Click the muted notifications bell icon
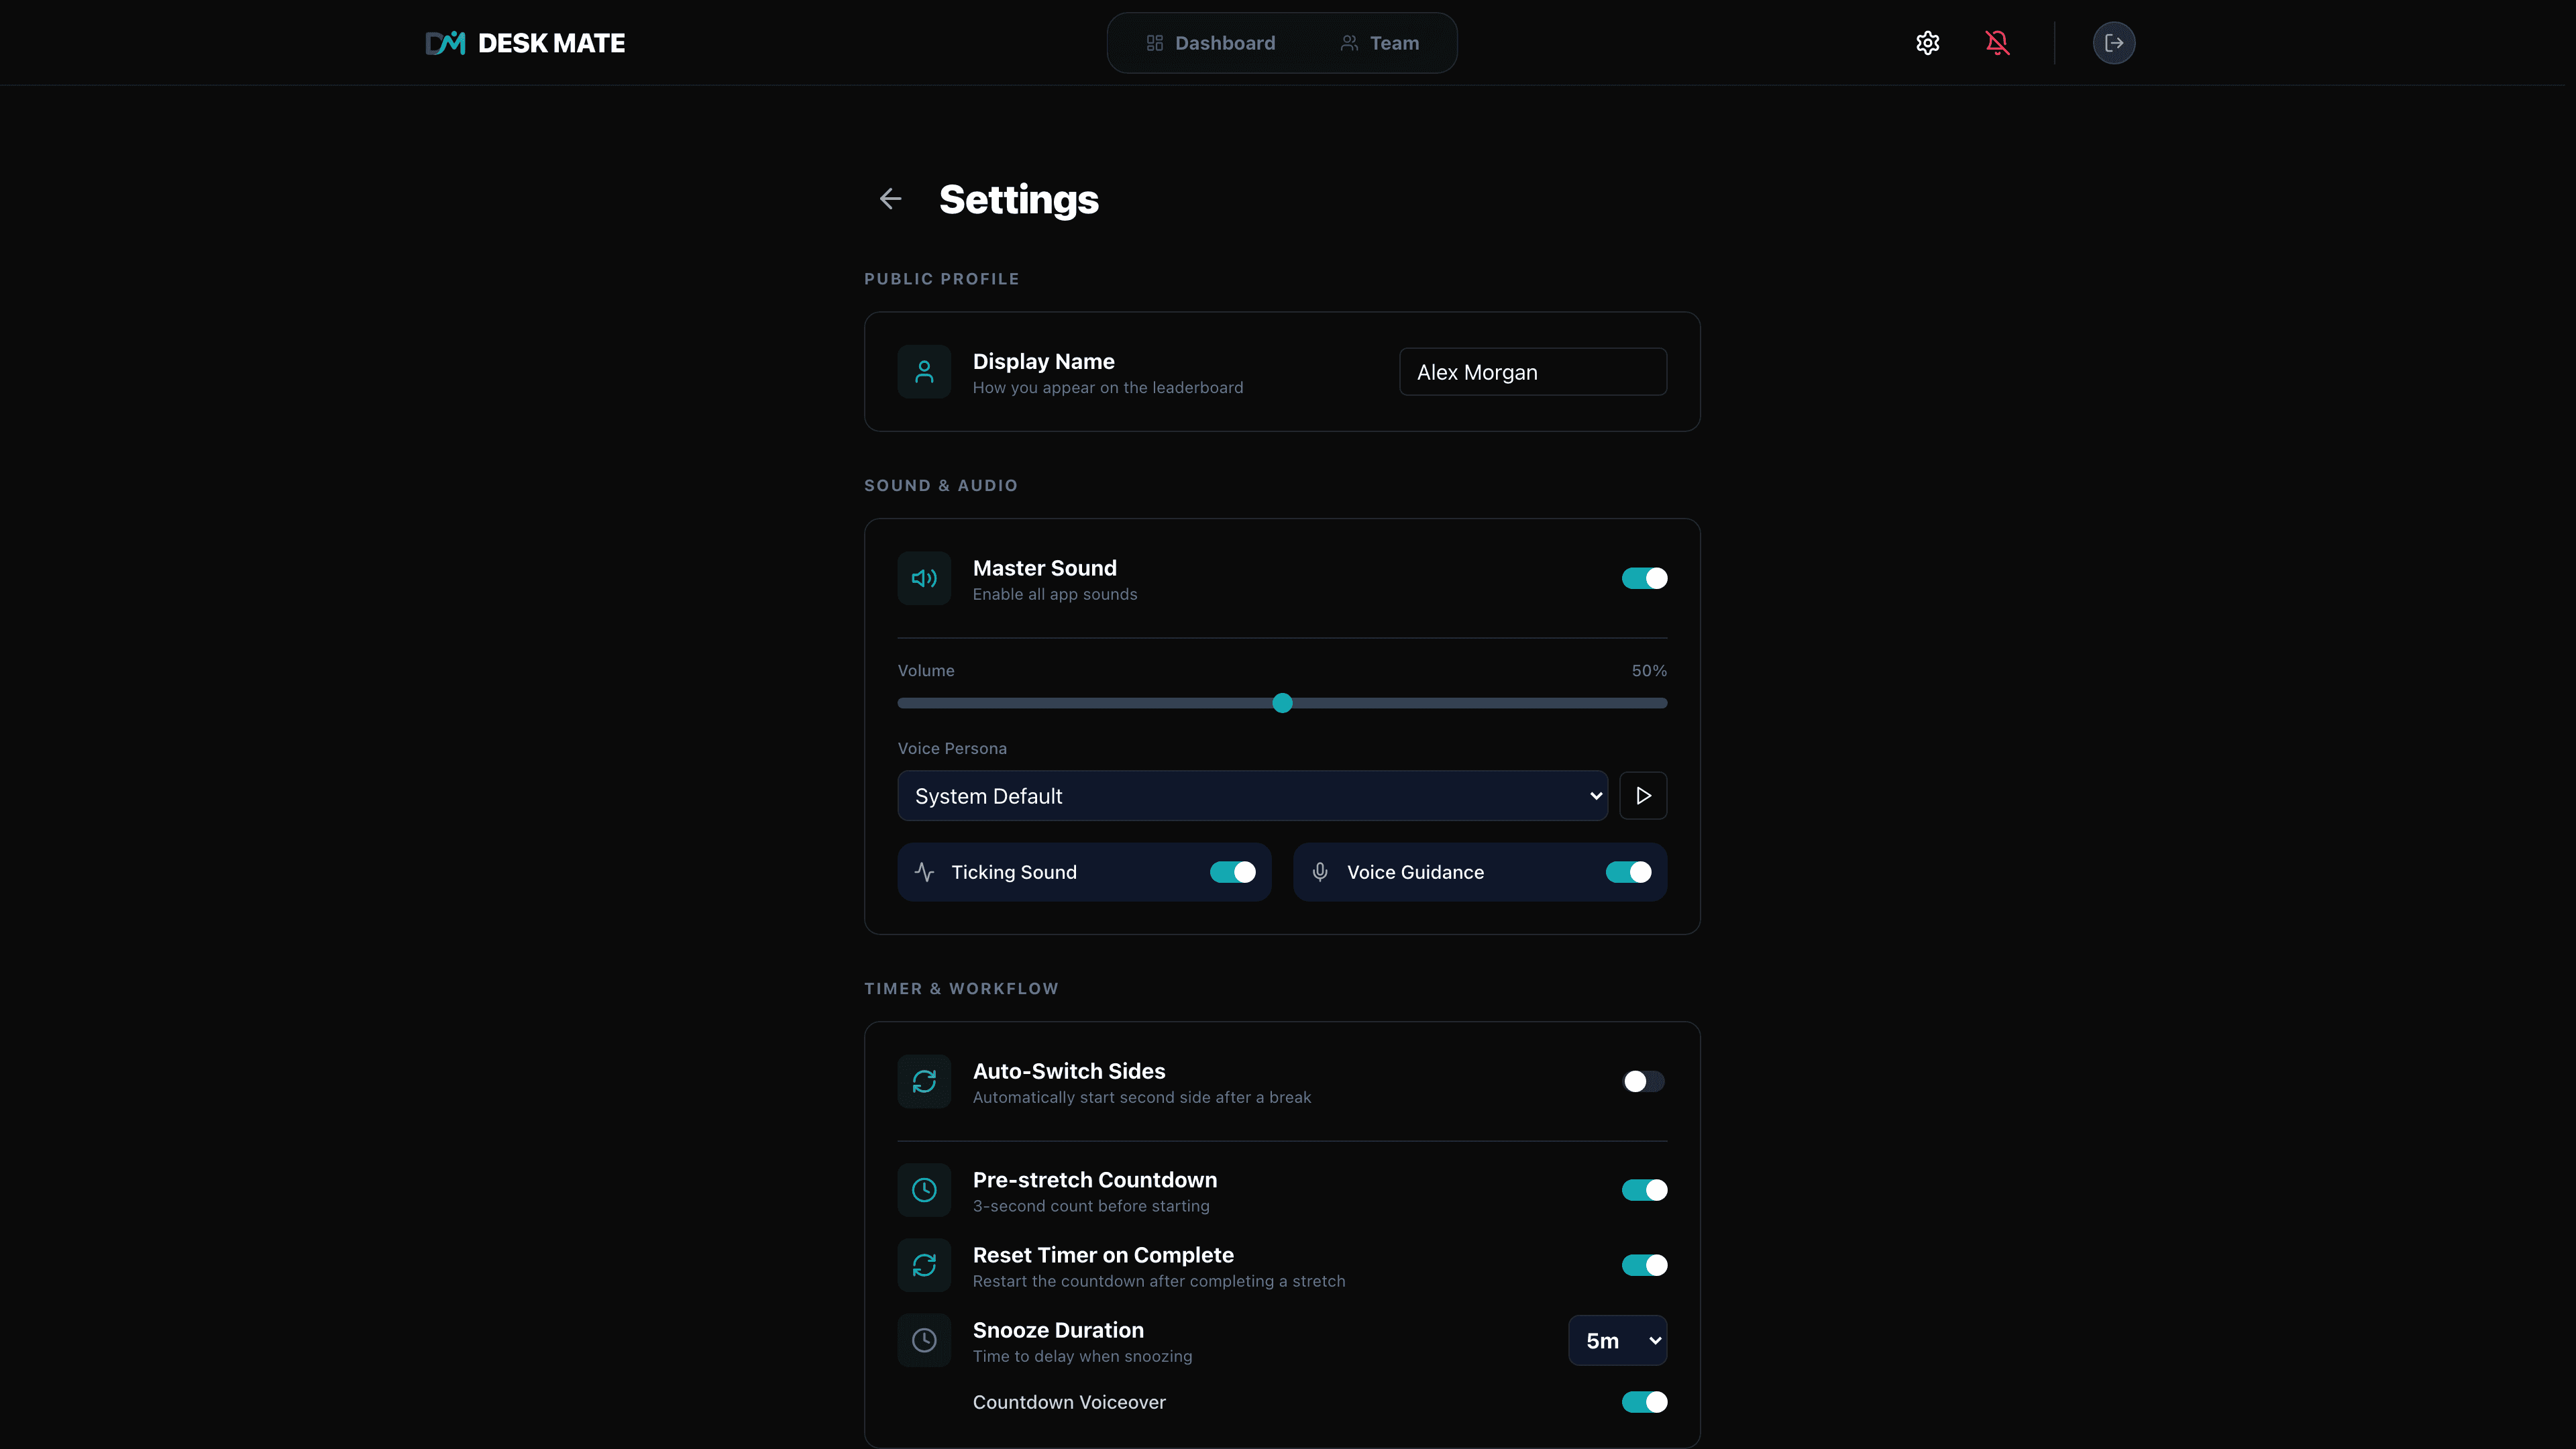Viewport: 2576px width, 1449px height. tap(1997, 43)
